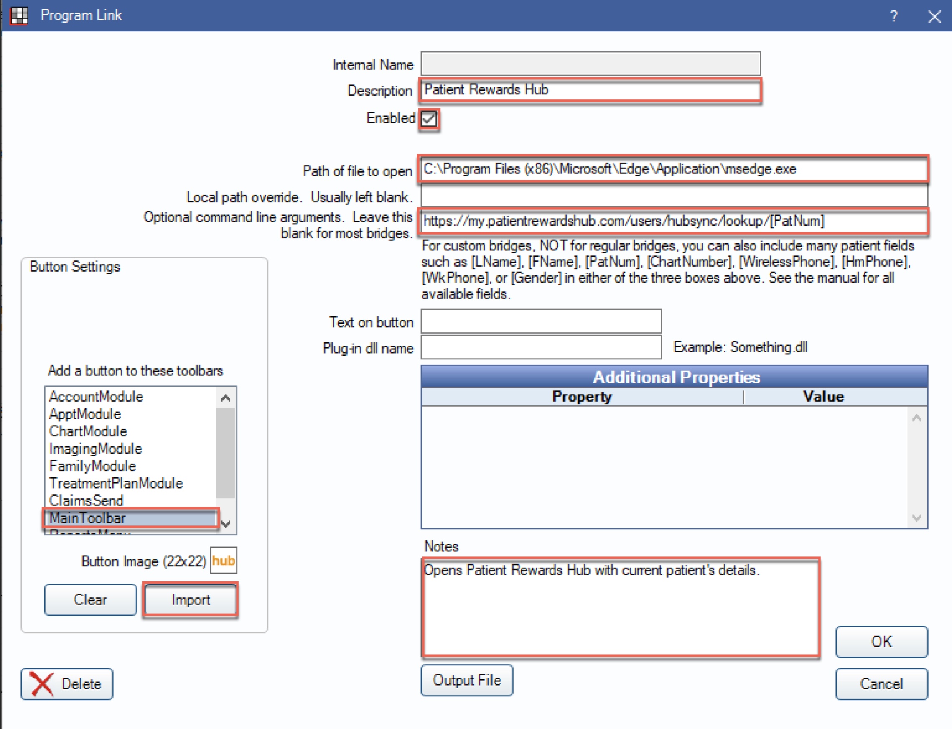Viewport: 952px width, 729px height.
Task: Select ClaimsSend in the toolbars list
Action: pos(130,500)
